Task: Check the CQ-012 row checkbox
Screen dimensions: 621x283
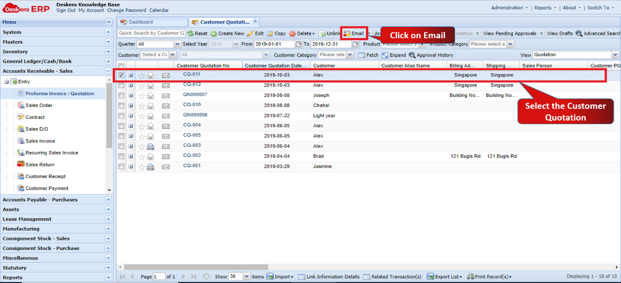Action: 121,85
